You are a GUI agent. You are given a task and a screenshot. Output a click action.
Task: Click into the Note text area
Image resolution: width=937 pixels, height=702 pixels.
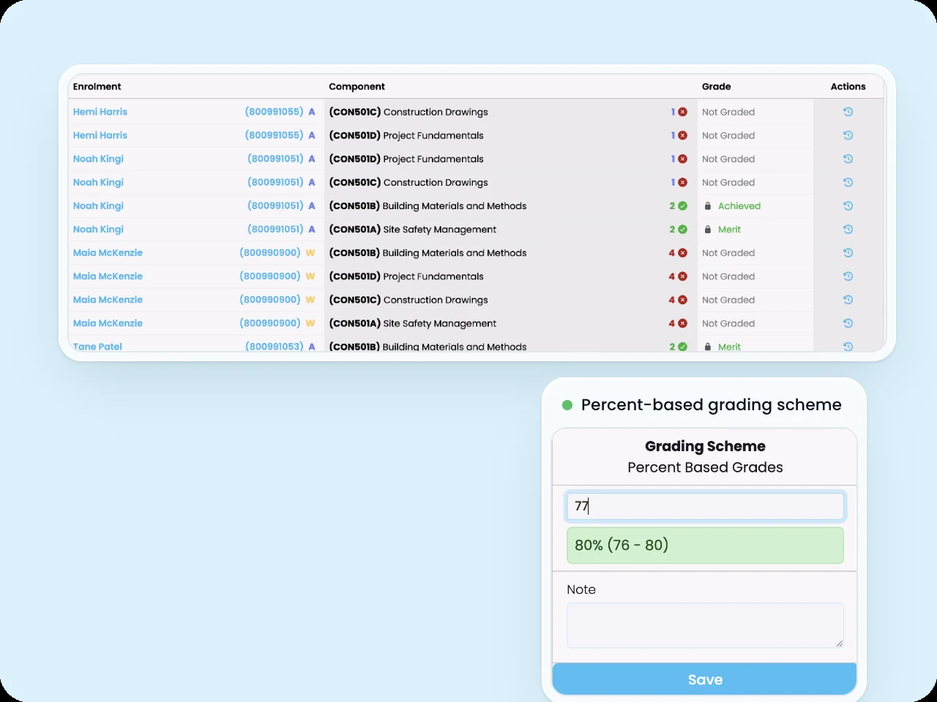(705, 625)
